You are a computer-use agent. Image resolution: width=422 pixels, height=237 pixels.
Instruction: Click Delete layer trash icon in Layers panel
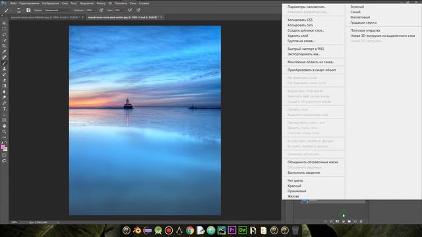pyautogui.click(x=361, y=221)
